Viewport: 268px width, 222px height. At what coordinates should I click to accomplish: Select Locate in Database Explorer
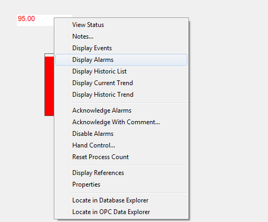coord(121,200)
